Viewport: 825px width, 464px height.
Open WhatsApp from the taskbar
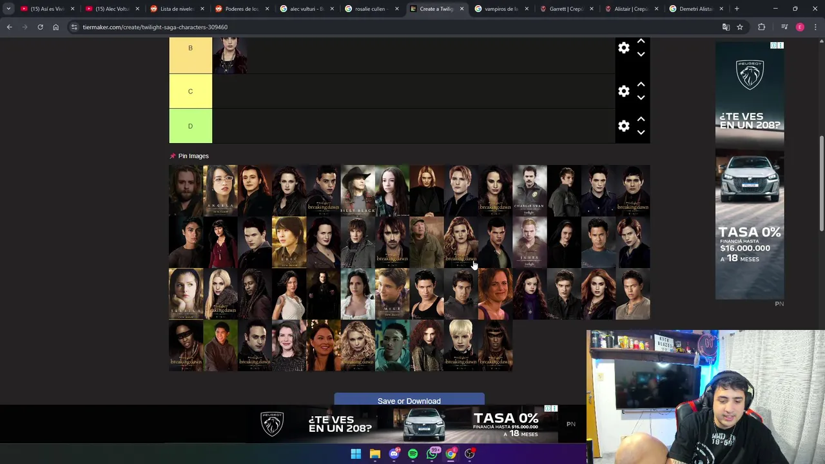(432, 454)
